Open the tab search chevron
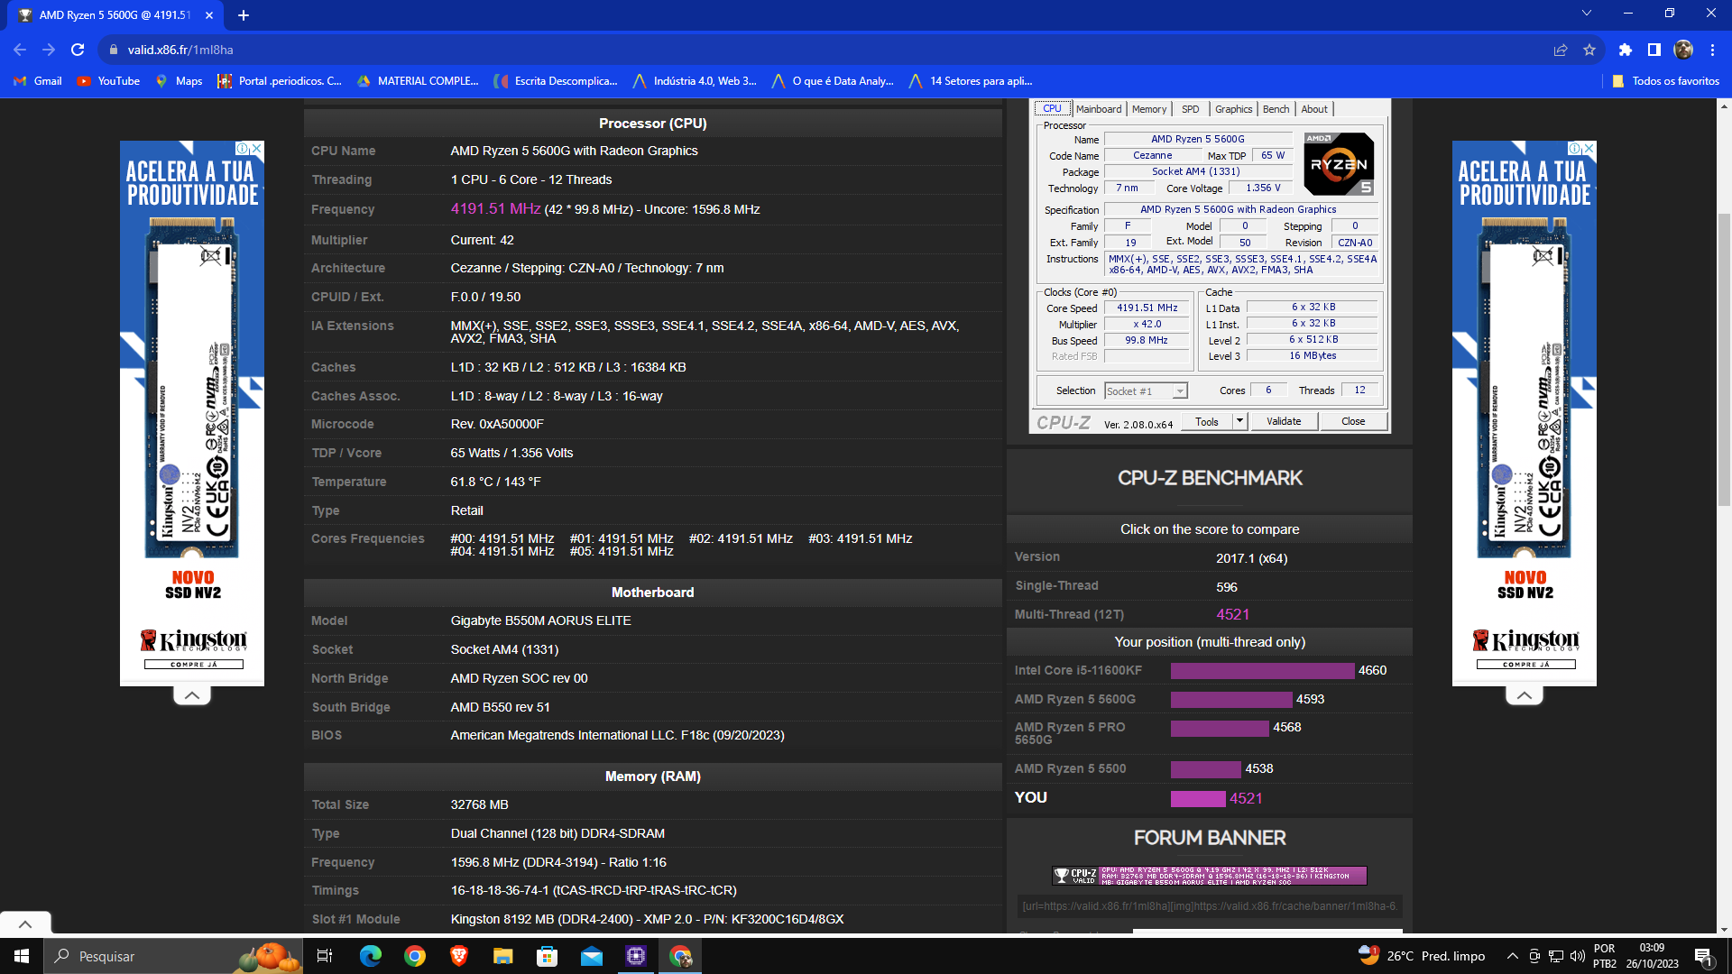The image size is (1732, 974). 1587,13
